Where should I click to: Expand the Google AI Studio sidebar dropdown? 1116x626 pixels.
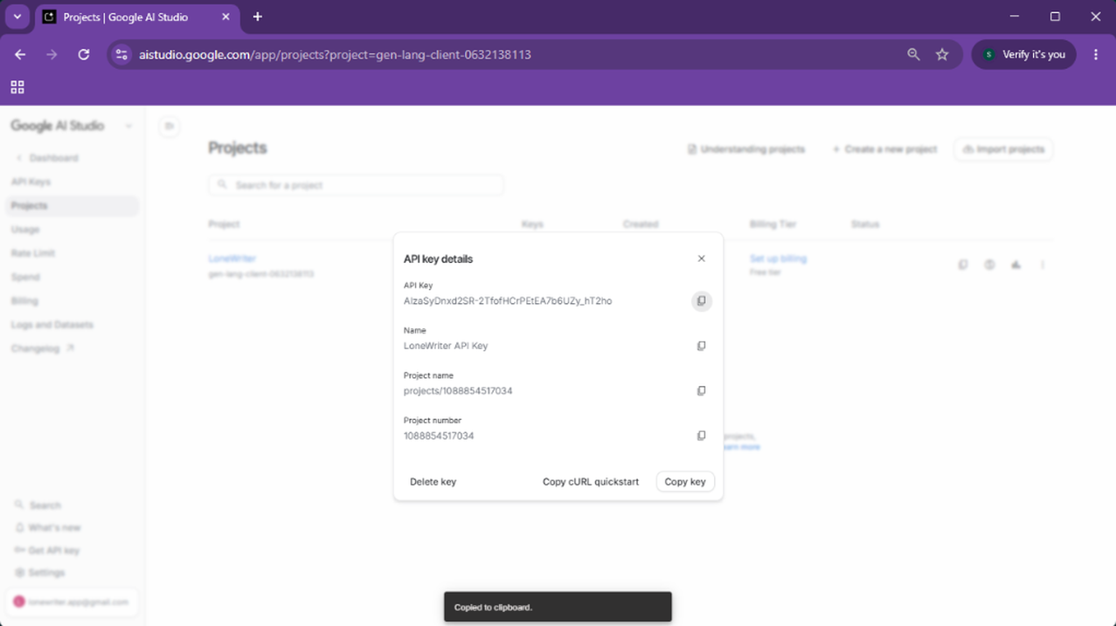(x=128, y=126)
